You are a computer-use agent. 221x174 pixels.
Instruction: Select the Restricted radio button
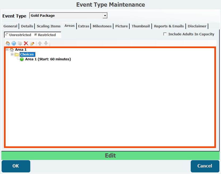36,35
